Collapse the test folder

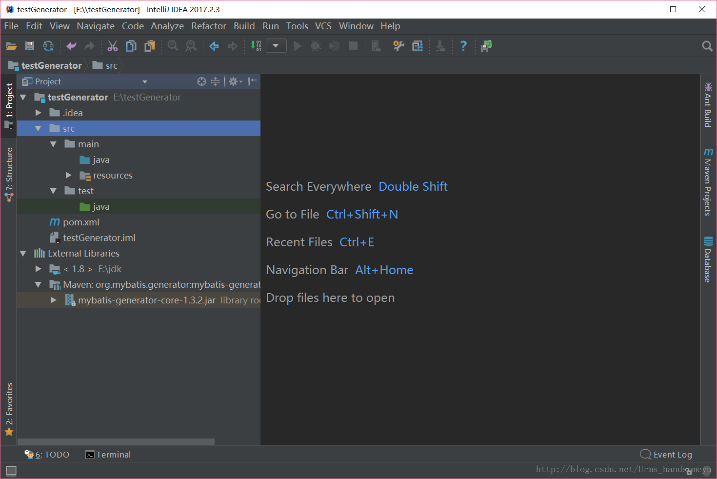(x=54, y=191)
